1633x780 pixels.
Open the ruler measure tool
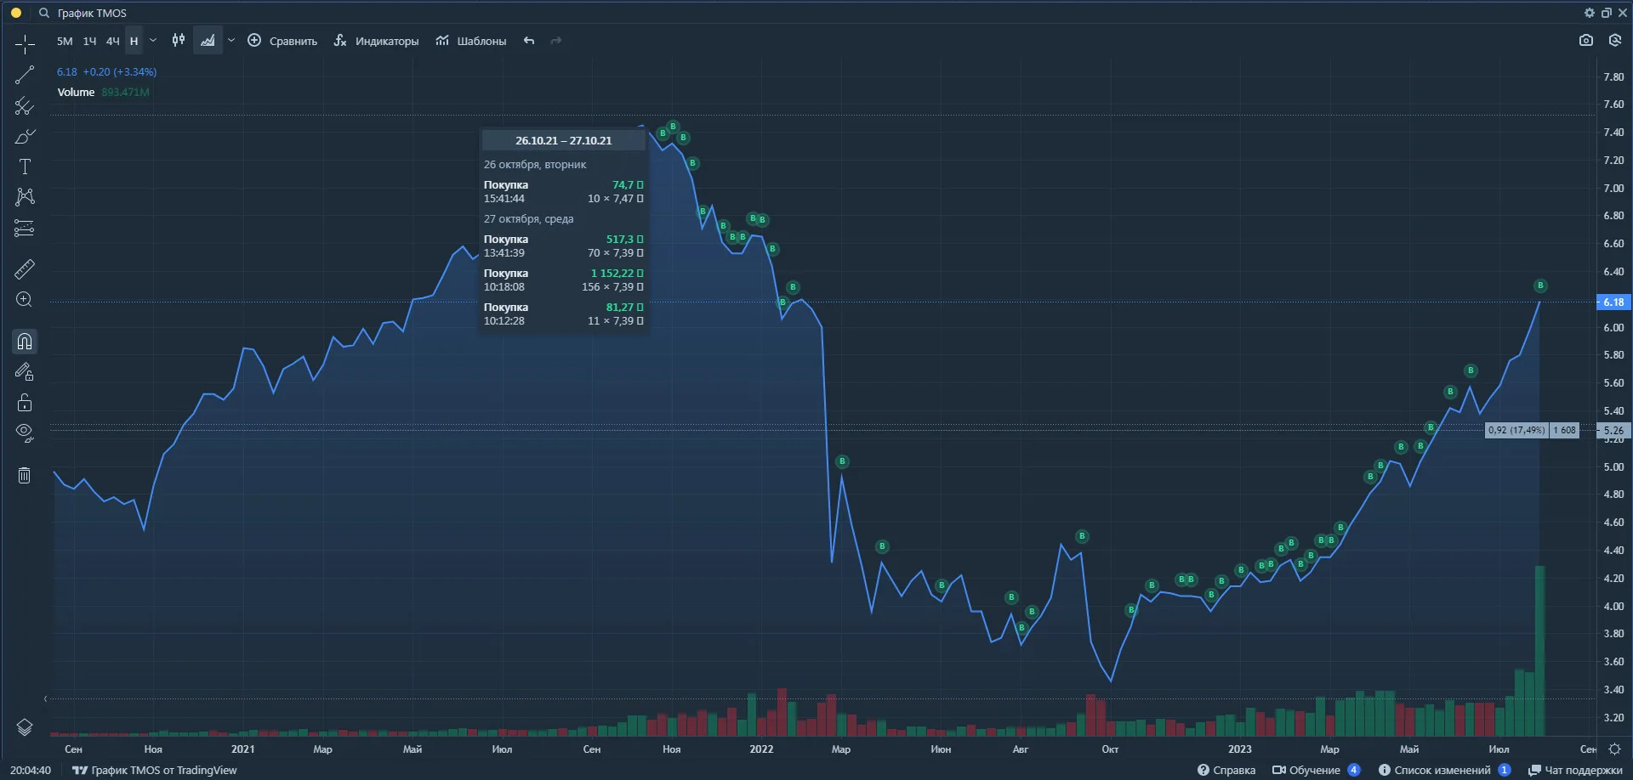tap(25, 269)
